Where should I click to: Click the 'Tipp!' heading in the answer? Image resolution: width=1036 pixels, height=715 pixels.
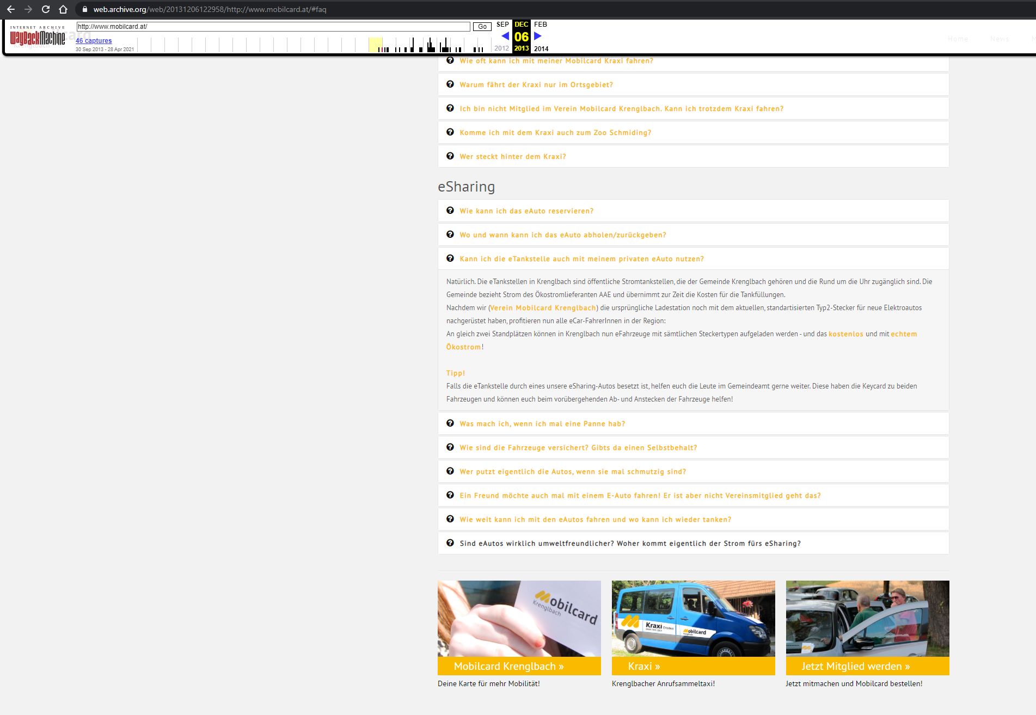pos(456,373)
